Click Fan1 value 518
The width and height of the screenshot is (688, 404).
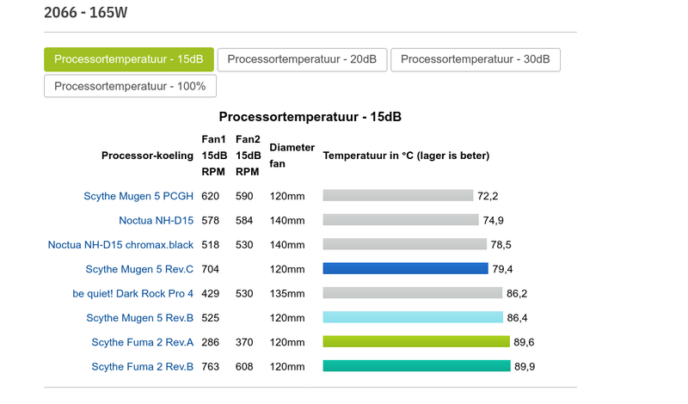tap(210, 245)
